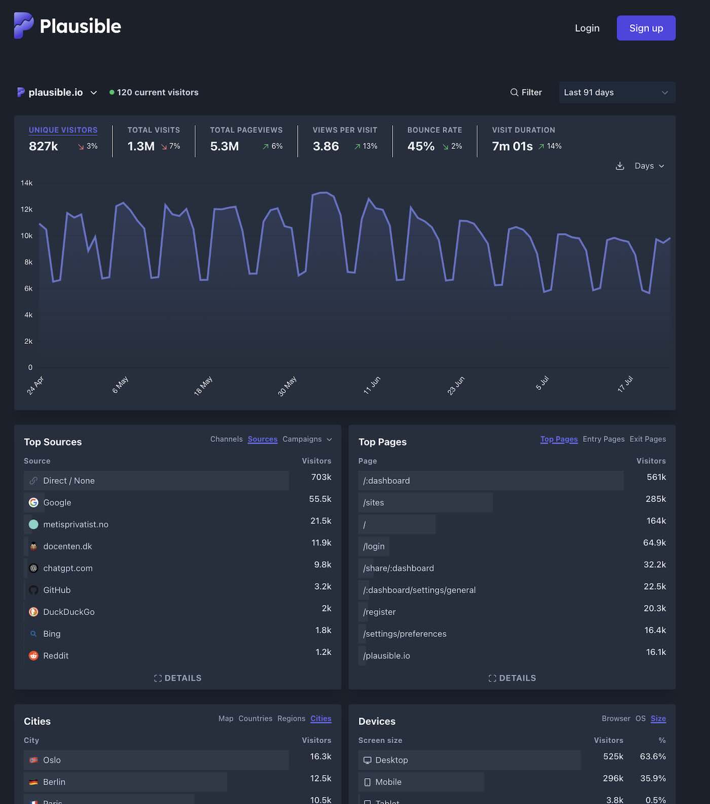
Task: Select the Cities tab
Action: 321,719
